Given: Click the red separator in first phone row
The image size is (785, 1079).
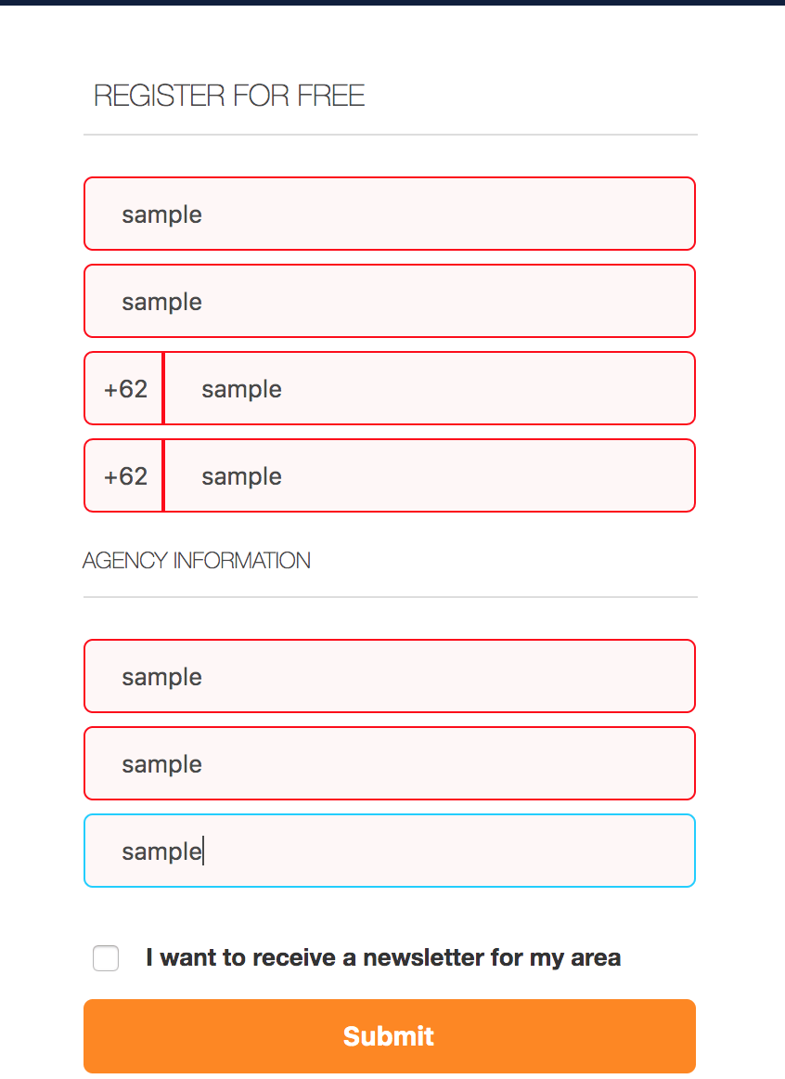Looking at the screenshot, I should (x=163, y=388).
